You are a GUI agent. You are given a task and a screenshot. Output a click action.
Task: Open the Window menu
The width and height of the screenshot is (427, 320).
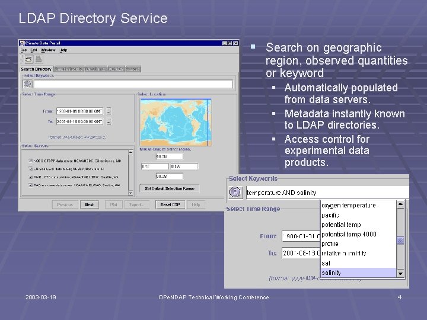point(48,50)
